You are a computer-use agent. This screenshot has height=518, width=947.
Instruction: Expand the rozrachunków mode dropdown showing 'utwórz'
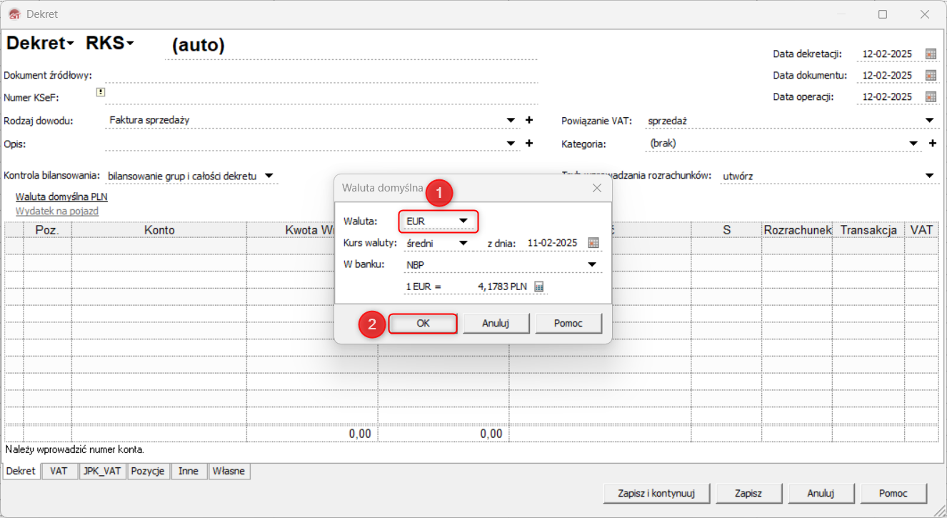(929, 176)
